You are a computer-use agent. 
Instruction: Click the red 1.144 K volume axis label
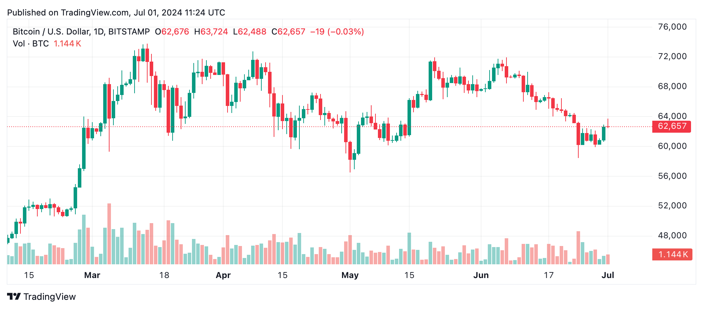coord(672,254)
